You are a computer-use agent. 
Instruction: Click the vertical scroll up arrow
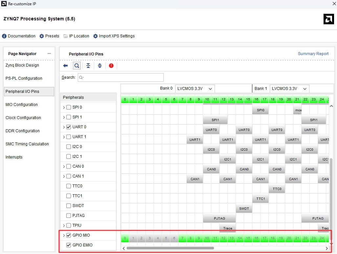331,106
